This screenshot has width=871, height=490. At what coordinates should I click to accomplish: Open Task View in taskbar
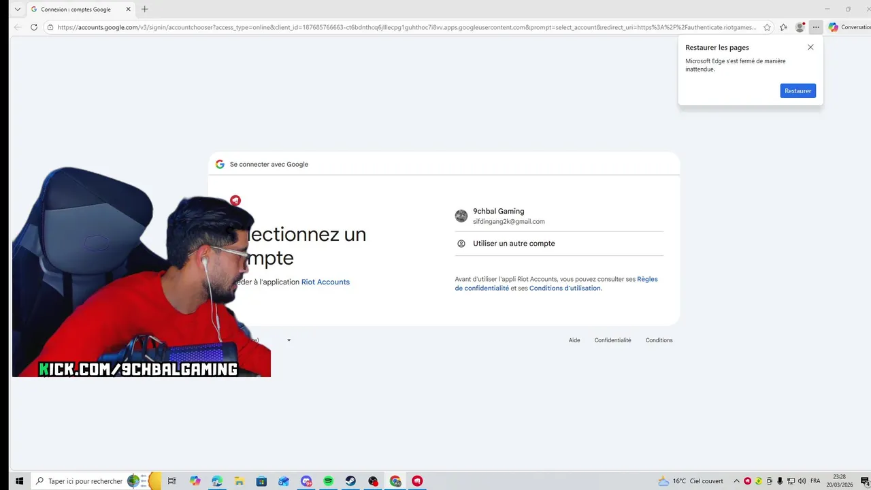coord(171,481)
